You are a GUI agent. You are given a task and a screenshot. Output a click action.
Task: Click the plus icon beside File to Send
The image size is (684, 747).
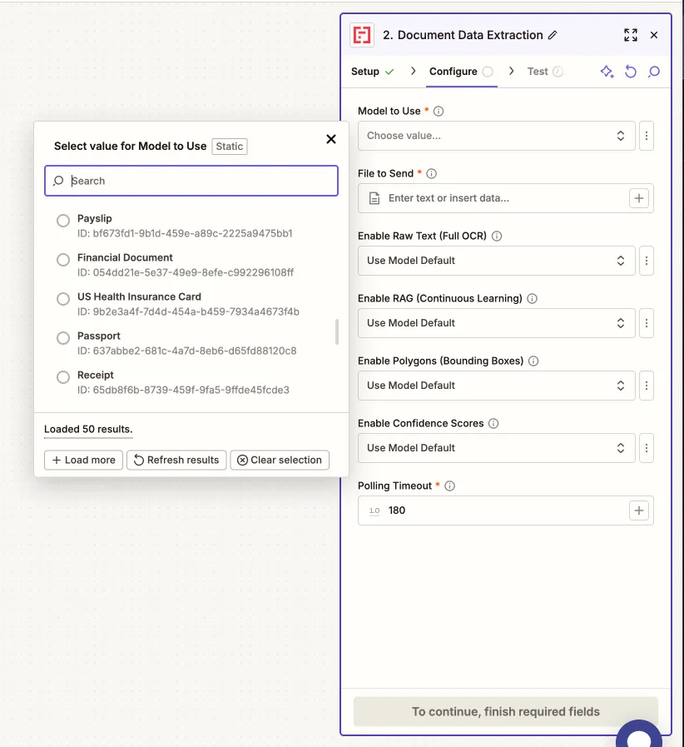pyautogui.click(x=637, y=197)
